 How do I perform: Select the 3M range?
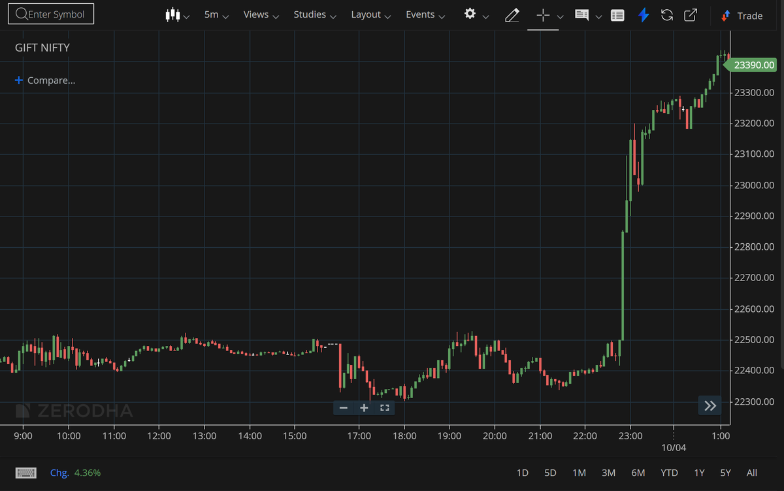click(x=608, y=473)
